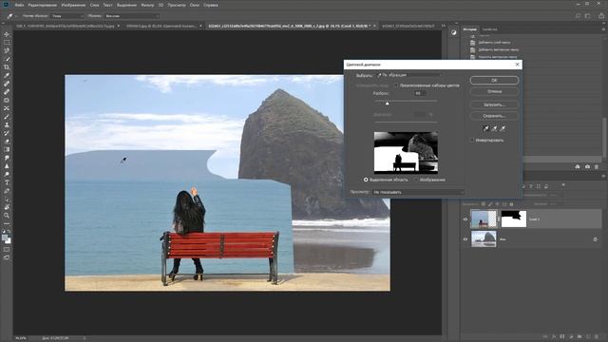This screenshot has height=342, width=608.
Task: Select the Eyedropper tool in left toolbar
Action: (7, 75)
